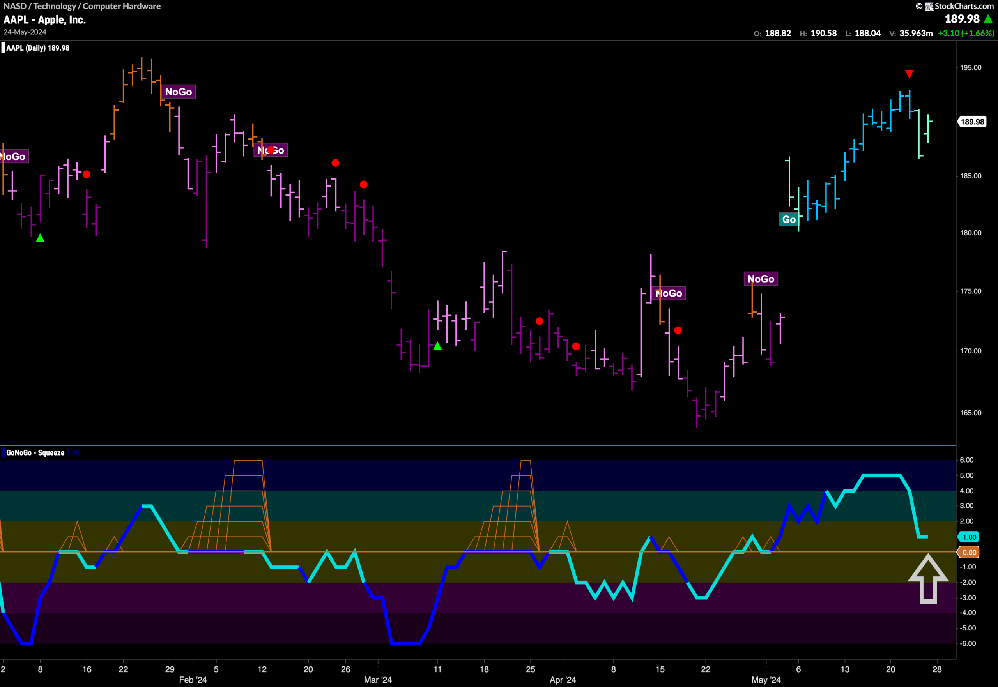The height and width of the screenshot is (687, 998).
Task: Click the red dot beside the mid-April NoGo label
Action: [x=678, y=330]
